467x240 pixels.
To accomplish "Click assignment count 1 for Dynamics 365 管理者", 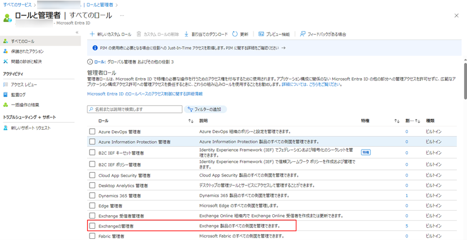I will pos(407,196).
